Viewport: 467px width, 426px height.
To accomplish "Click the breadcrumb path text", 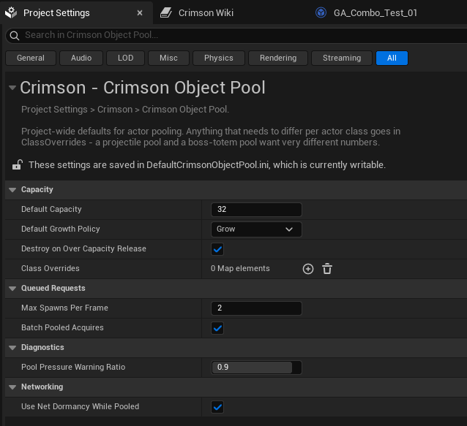I will 125,110.
